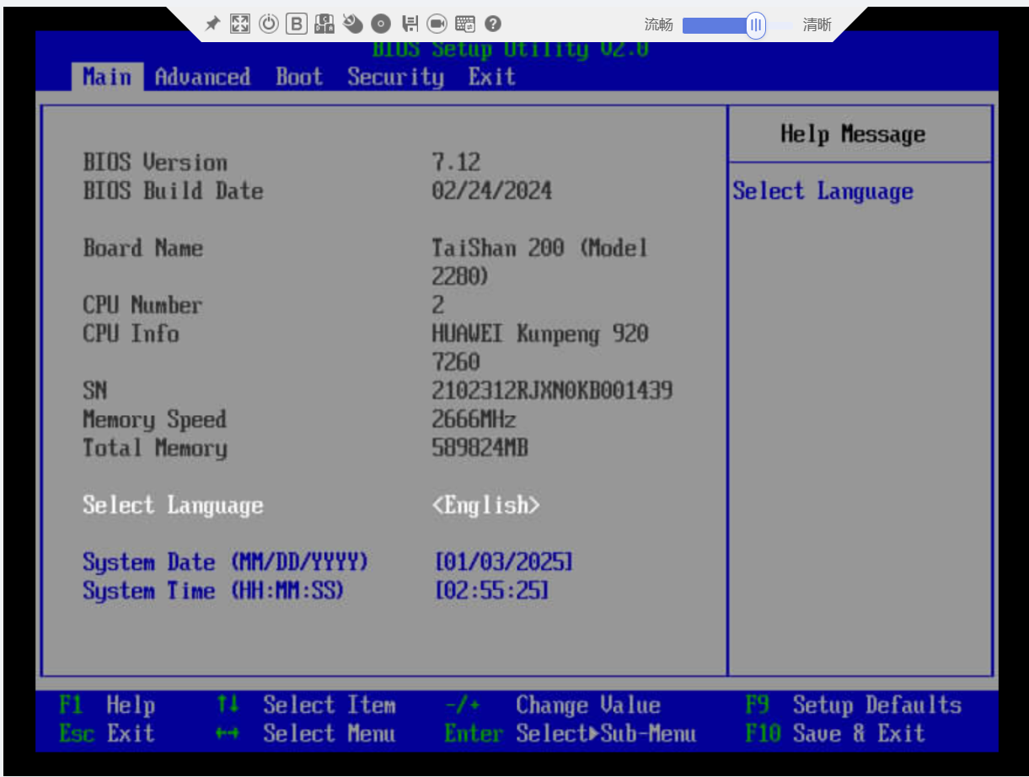The width and height of the screenshot is (1029, 777).
Task: Click the Help Message panel heading
Action: [853, 134]
